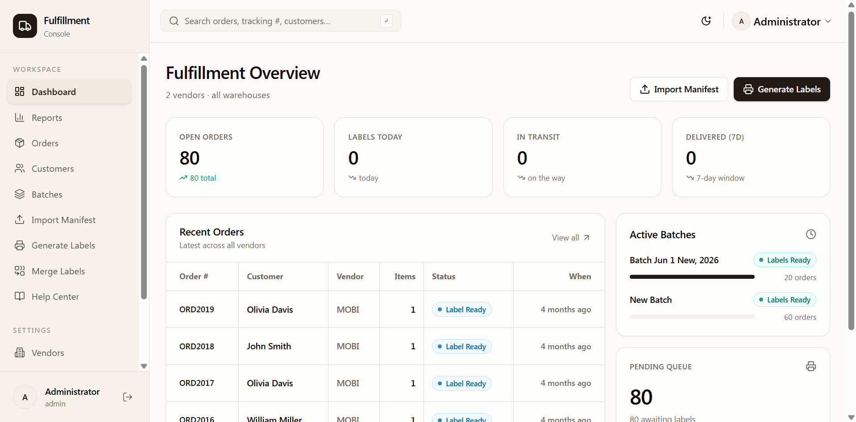This screenshot has height=422, width=856.
Task: Open Dashboard in the sidebar
Action: click(x=69, y=92)
